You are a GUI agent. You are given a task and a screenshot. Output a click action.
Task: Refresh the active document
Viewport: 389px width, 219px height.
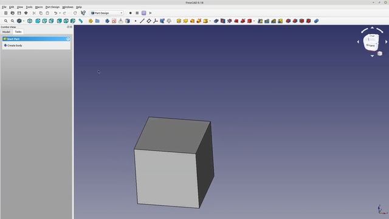click(x=75, y=13)
